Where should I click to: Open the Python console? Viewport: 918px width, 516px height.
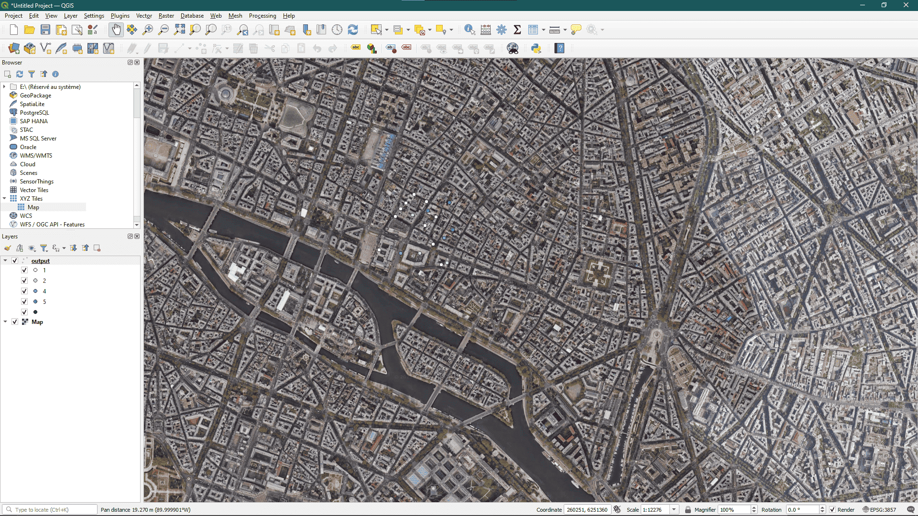pos(536,48)
